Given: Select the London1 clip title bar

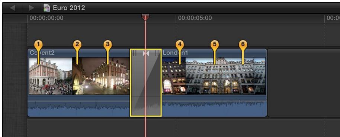Looking at the screenshot, I should coord(214,53).
